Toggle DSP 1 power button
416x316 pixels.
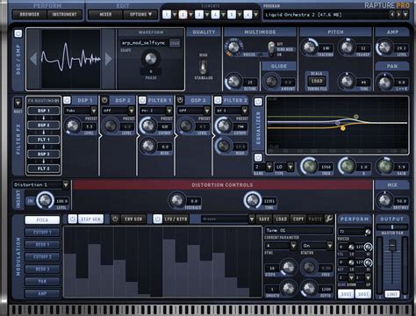67,100
